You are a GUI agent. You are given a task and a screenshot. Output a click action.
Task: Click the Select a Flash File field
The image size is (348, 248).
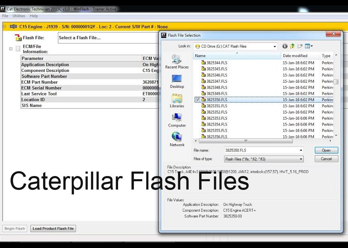point(108,38)
